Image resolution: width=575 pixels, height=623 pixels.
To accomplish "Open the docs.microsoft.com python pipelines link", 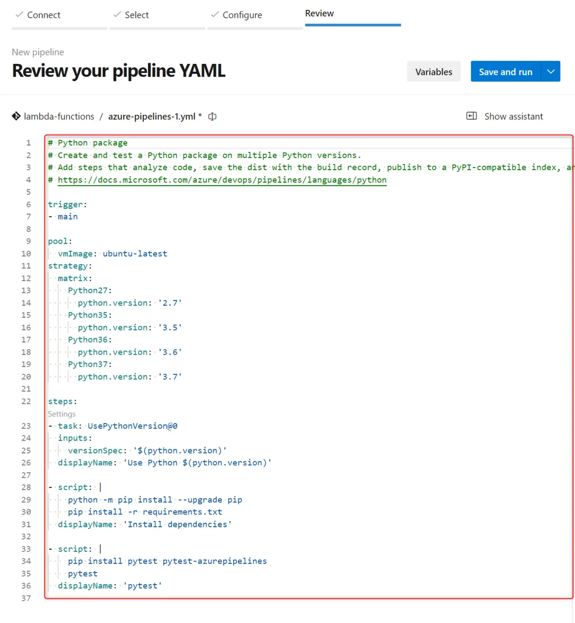I will coord(222,180).
